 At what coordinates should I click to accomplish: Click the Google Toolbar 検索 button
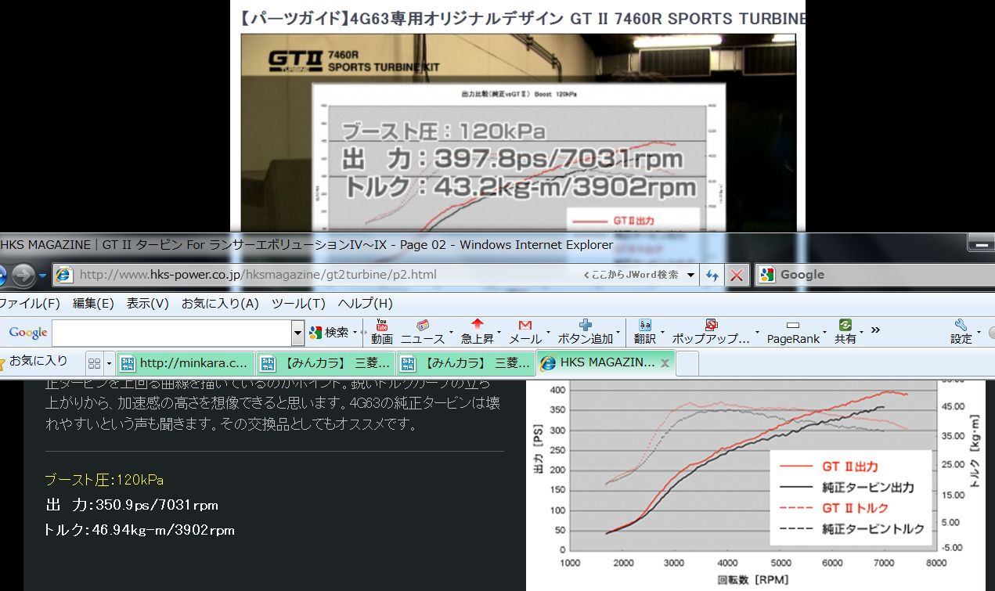329,333
